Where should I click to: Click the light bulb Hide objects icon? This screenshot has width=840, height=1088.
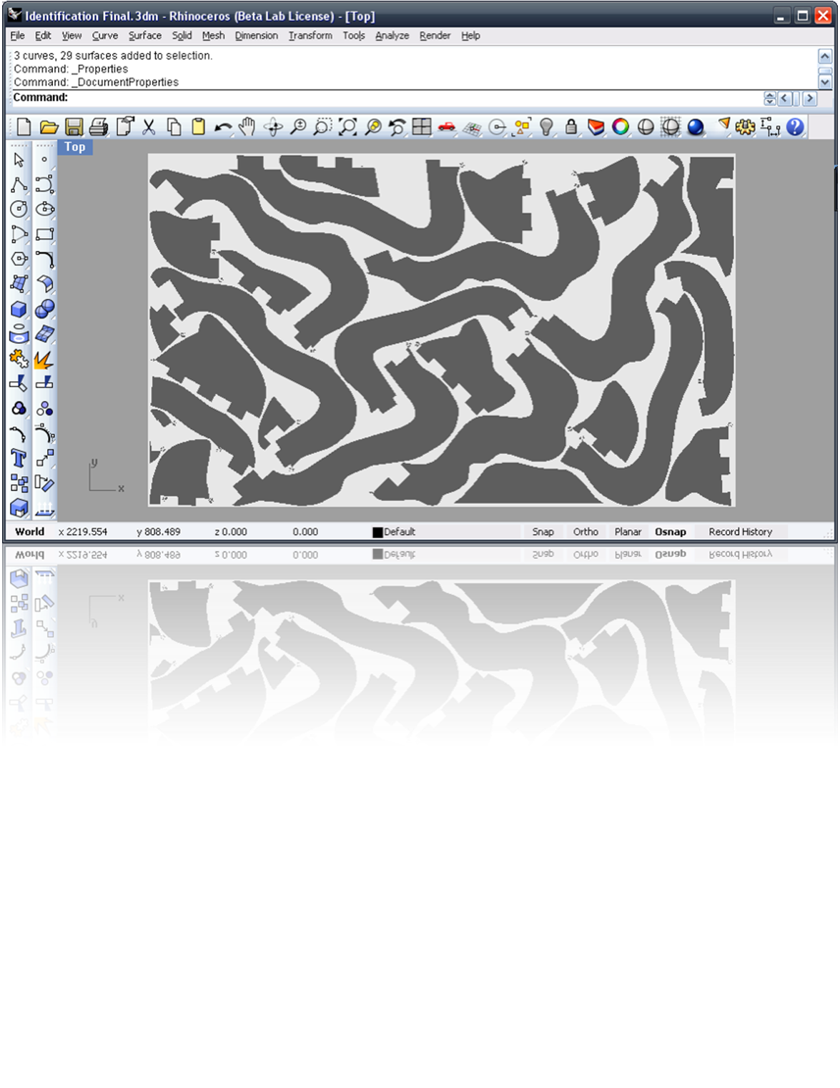(546, 127)
